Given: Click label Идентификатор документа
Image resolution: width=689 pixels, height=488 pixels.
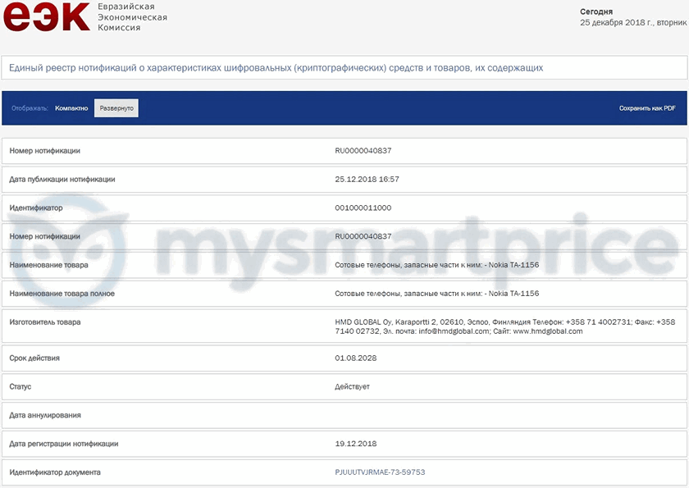Looking at the screenshot, I should (x=55, y=472).
